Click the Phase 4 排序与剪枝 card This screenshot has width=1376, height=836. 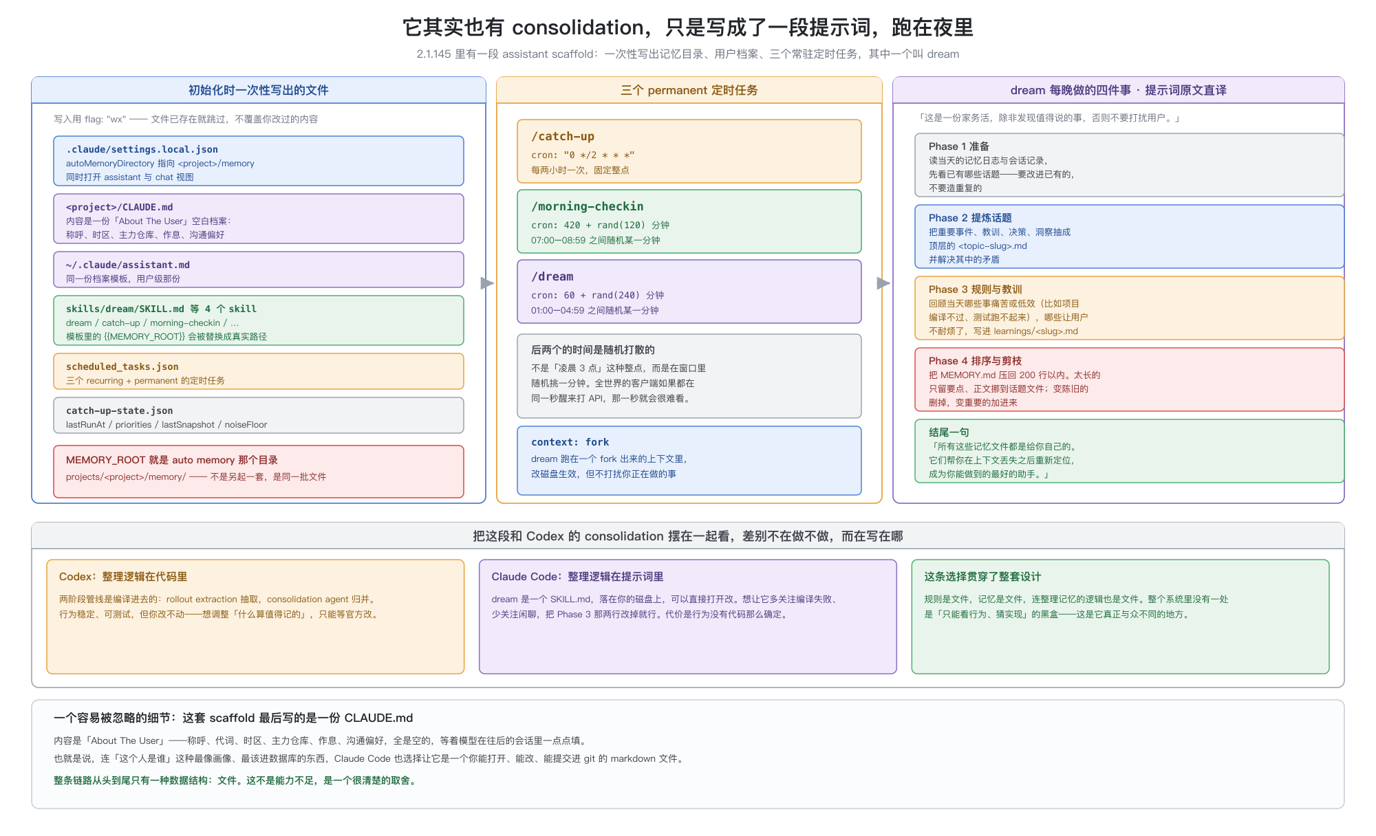point(1129,379)
